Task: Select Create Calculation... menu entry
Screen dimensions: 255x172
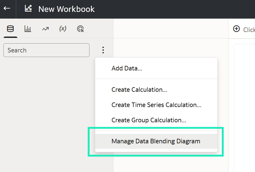Action: 156,90
